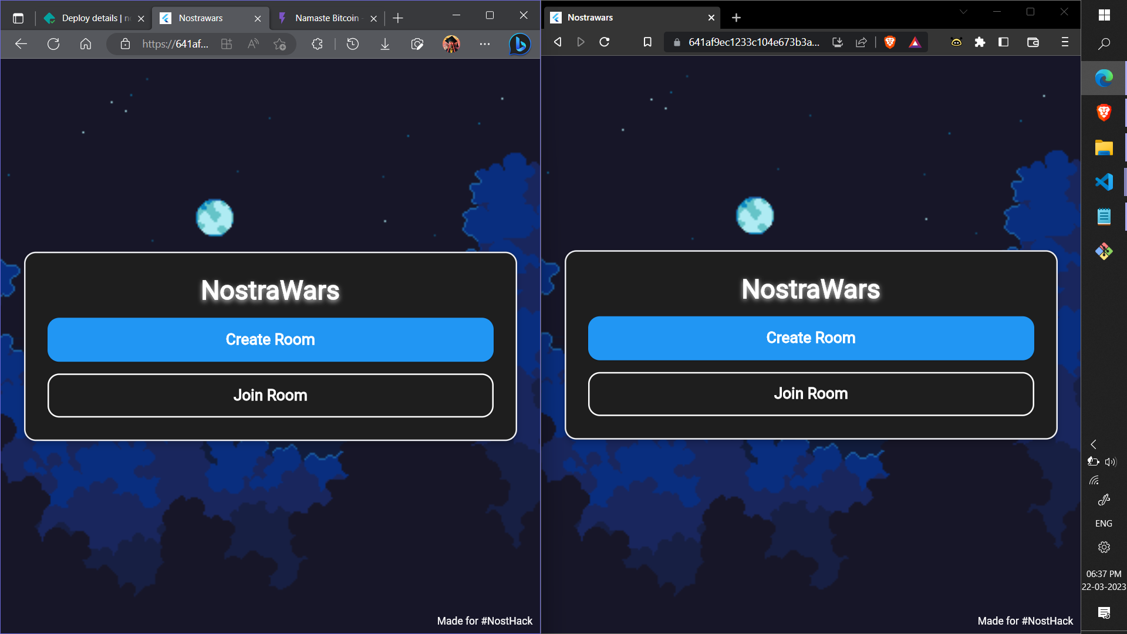Toggle volume icon in system tray

coord(1111,462)
